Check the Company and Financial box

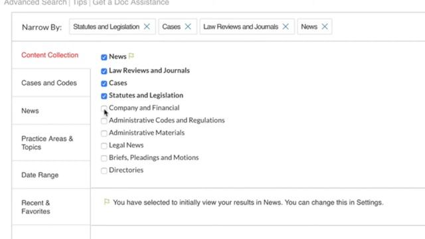pyautogui.click(x=104, y=108)
